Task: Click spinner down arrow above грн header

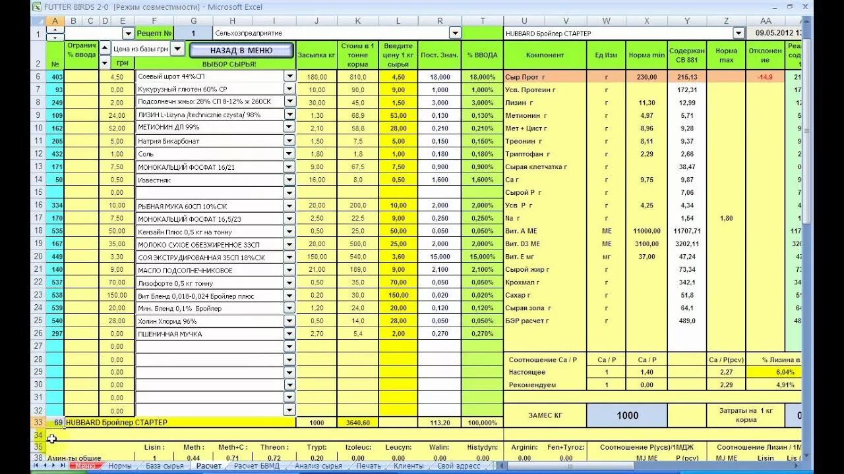Action: (105, 63)
